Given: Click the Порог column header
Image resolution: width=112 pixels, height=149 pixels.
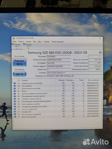Looking at the screenshot, I should tap(82, 80).
